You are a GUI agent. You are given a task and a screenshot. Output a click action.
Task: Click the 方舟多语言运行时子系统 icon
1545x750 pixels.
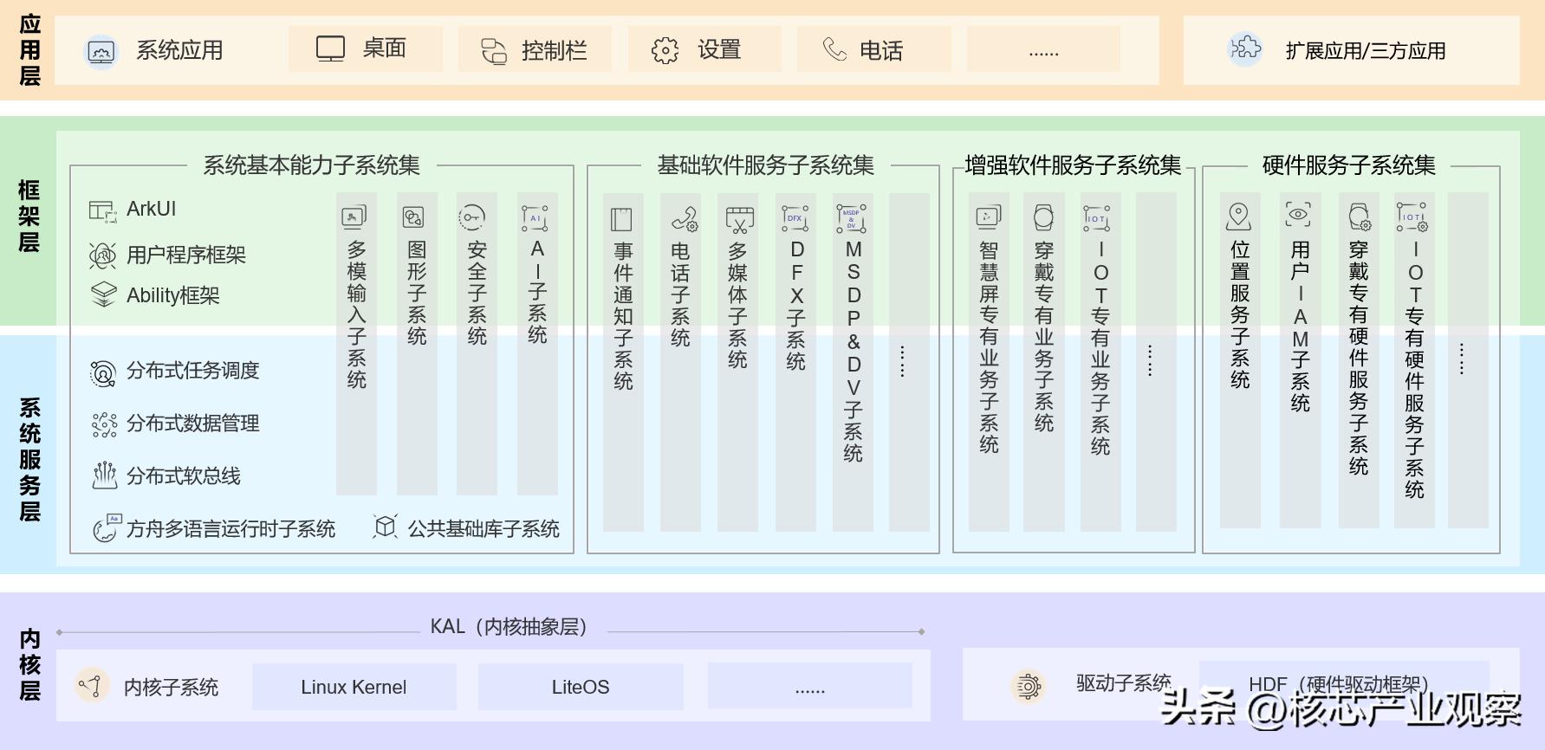pos(107,528)
